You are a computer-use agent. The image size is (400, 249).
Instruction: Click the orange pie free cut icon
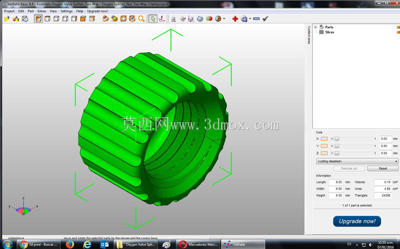click(218, 19)
